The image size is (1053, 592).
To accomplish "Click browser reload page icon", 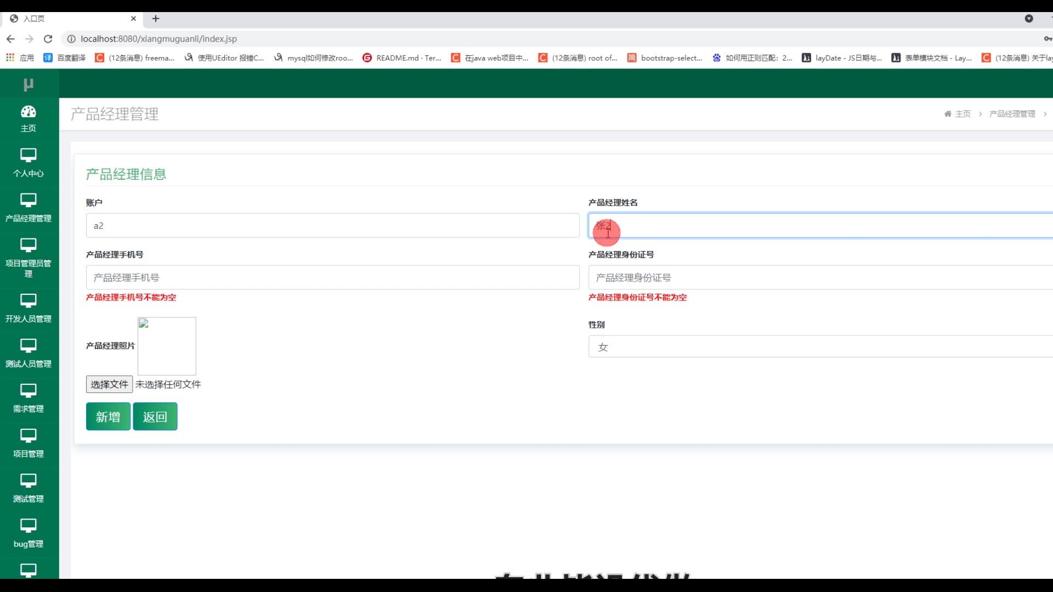I will click(x=48, y=39).
